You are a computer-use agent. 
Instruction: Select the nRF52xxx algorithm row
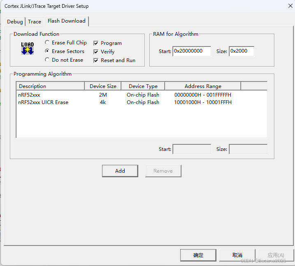(x=142, y=95)
